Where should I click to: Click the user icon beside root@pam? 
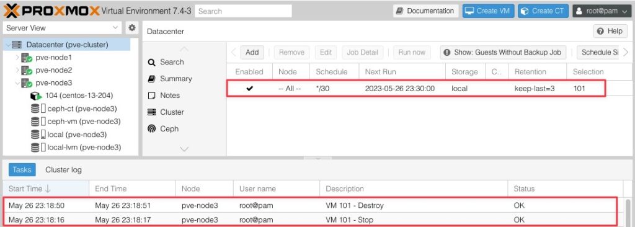(x=580, y=11)
